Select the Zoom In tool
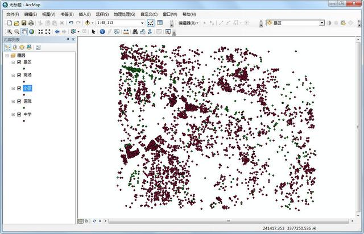364x234 pixels. tap(10, 32)
